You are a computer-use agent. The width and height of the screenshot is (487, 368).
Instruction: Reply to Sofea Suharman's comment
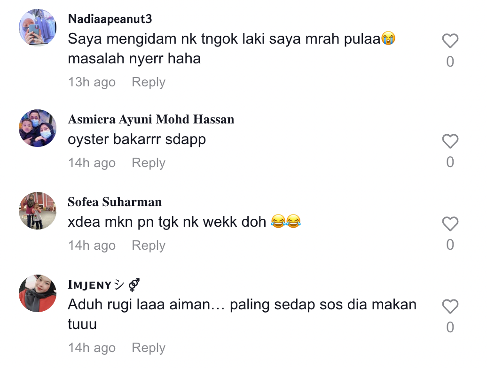click(x=149, y=245)
